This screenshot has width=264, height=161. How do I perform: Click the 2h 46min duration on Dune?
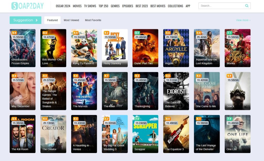click(x=141, y=37)
